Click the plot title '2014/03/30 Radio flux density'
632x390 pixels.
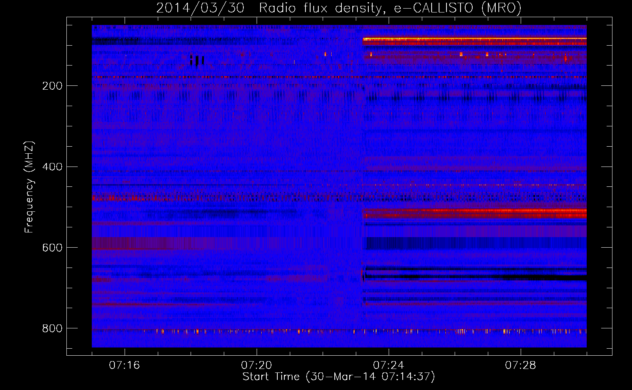339,8
